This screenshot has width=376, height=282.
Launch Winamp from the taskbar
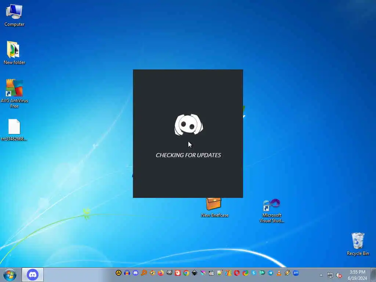pyautogui.click(x=287, y=273)
